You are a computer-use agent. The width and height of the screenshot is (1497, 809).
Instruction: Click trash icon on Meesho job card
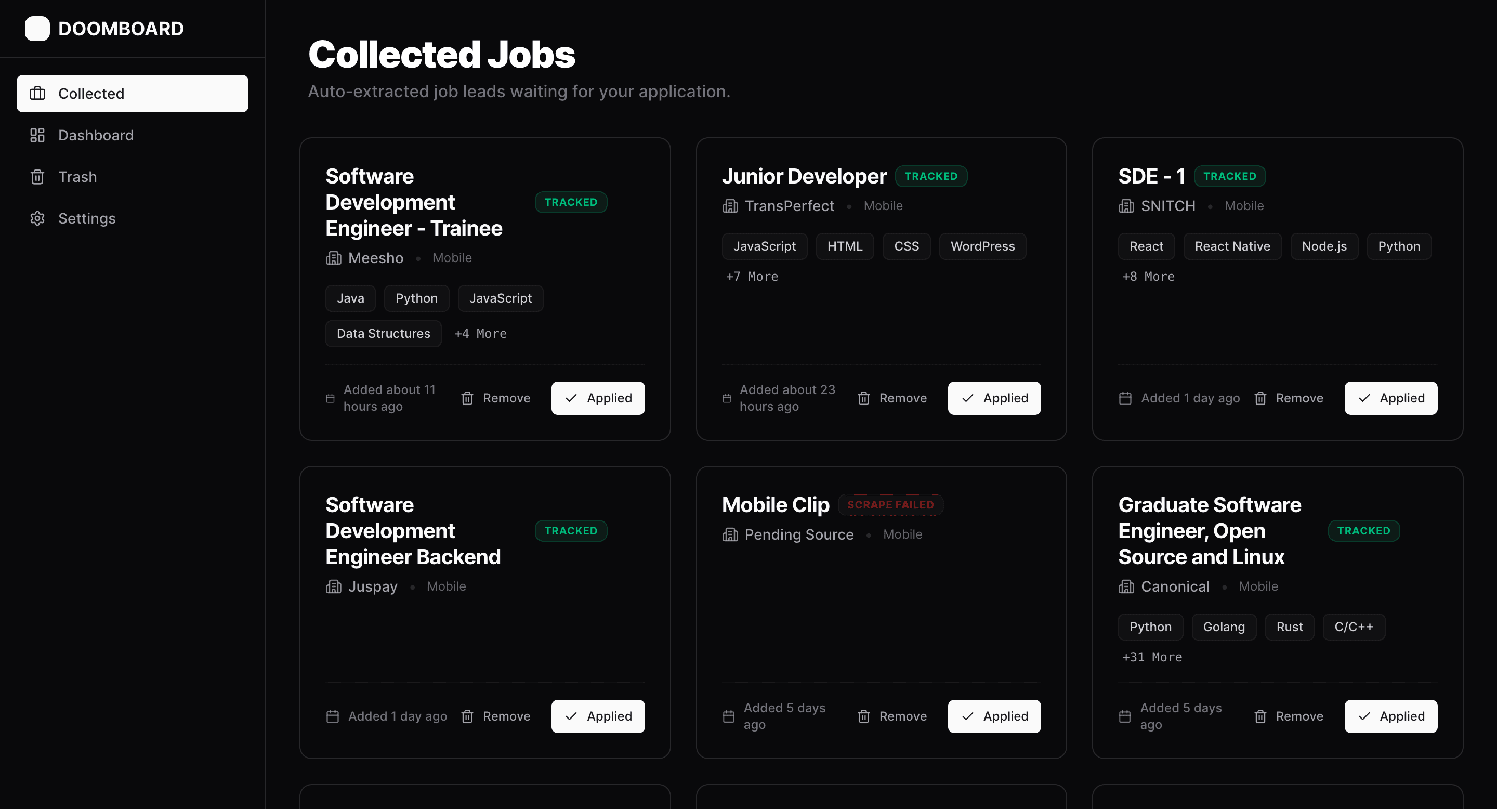(467, 398)
